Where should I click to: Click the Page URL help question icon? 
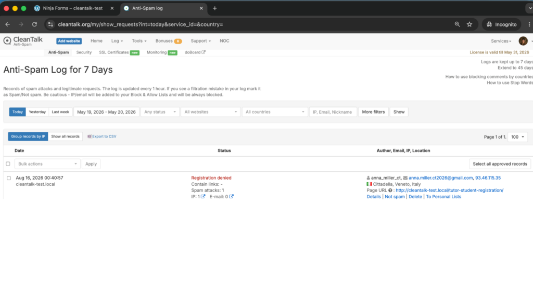coord(390,191)
